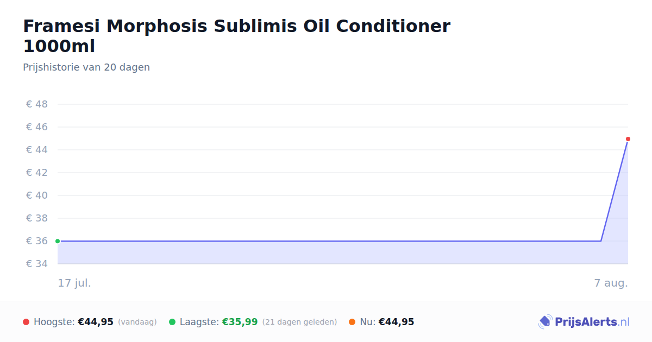Click the red highest price dot in legend
The height and width of the screenshot is (342, 652).
click(26, 322)
